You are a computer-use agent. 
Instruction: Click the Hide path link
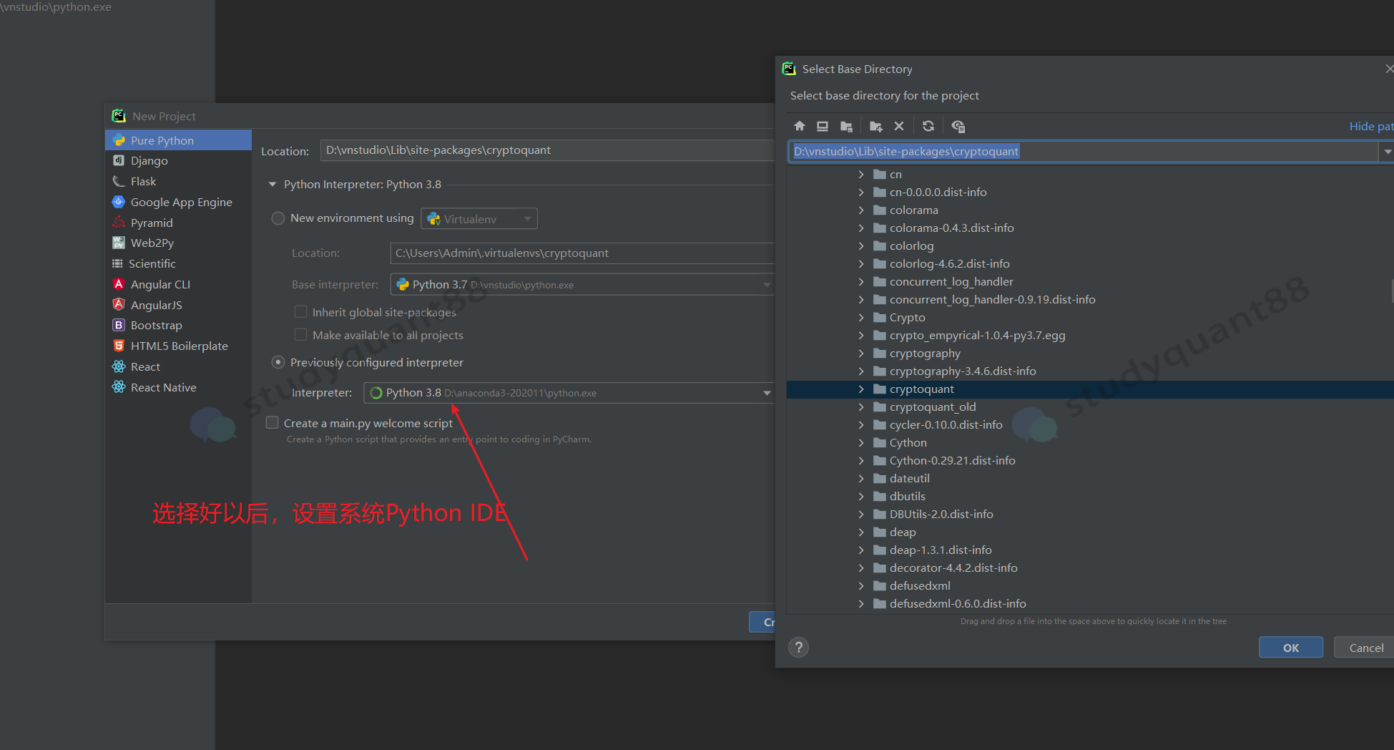[1370, 126]
